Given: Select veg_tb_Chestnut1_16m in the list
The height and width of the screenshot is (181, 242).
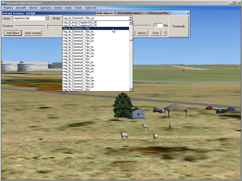Looking at the screenshot, I should pos(96,59).
